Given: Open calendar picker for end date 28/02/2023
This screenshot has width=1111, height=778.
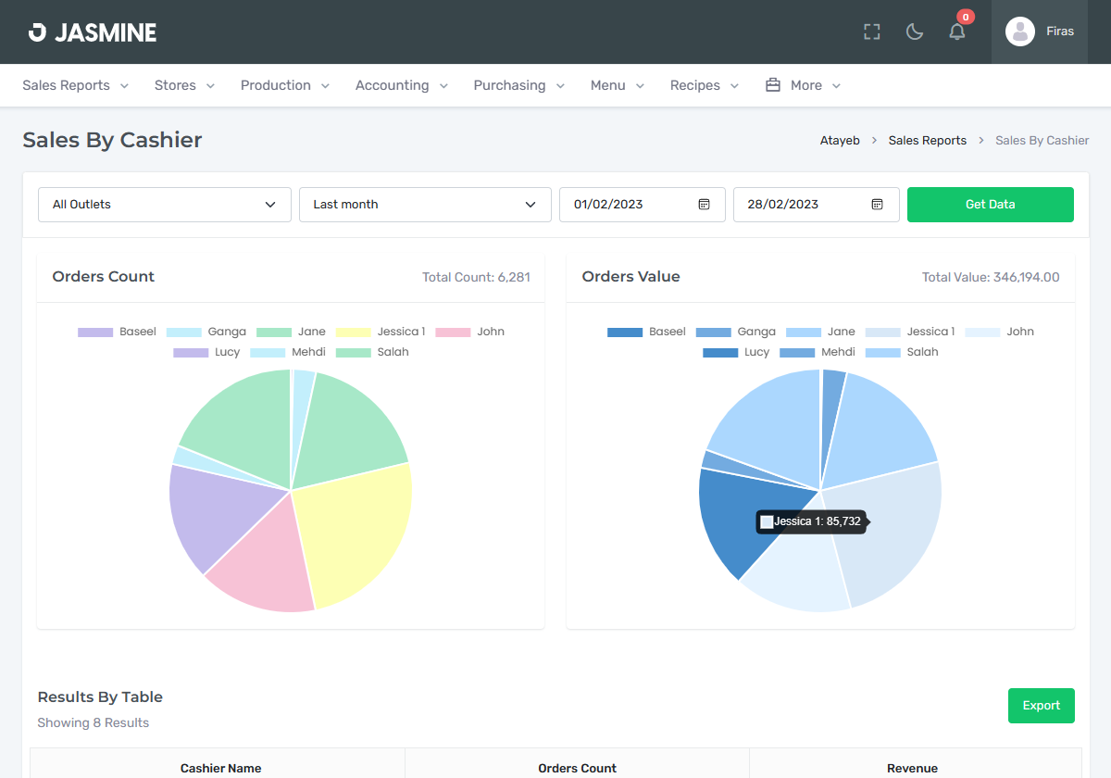Looking at the screenshot, I should click(x=878, y=205).
